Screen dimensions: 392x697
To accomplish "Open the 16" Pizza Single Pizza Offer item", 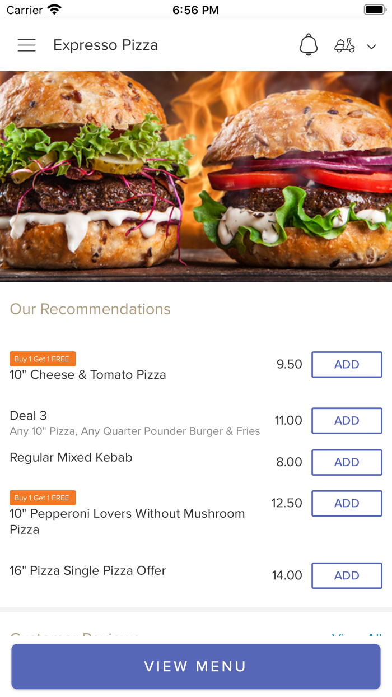I will coord(88,571).
